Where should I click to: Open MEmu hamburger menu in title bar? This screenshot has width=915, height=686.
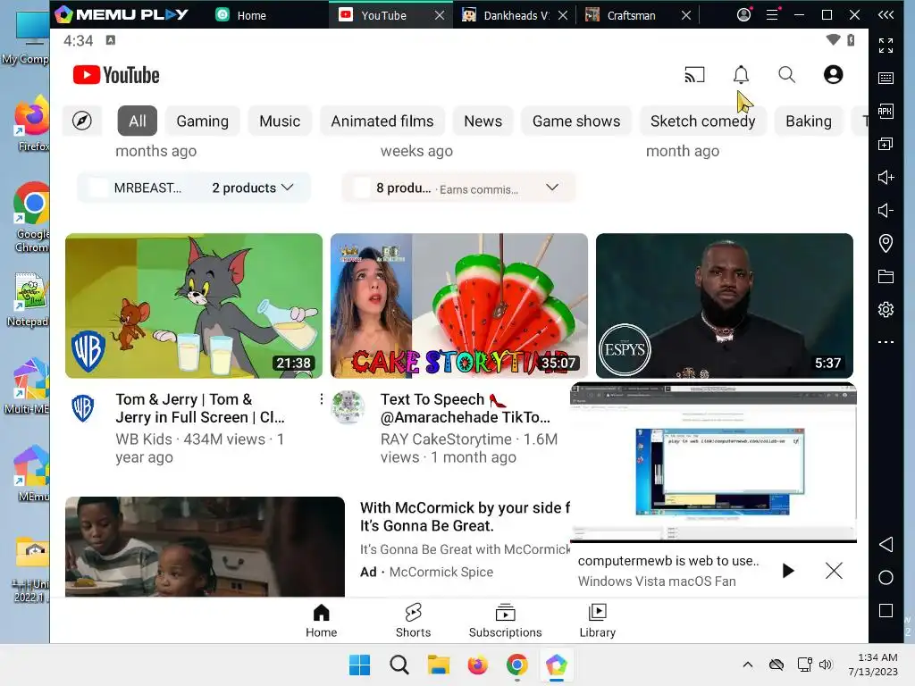click(x=773, y=14)
